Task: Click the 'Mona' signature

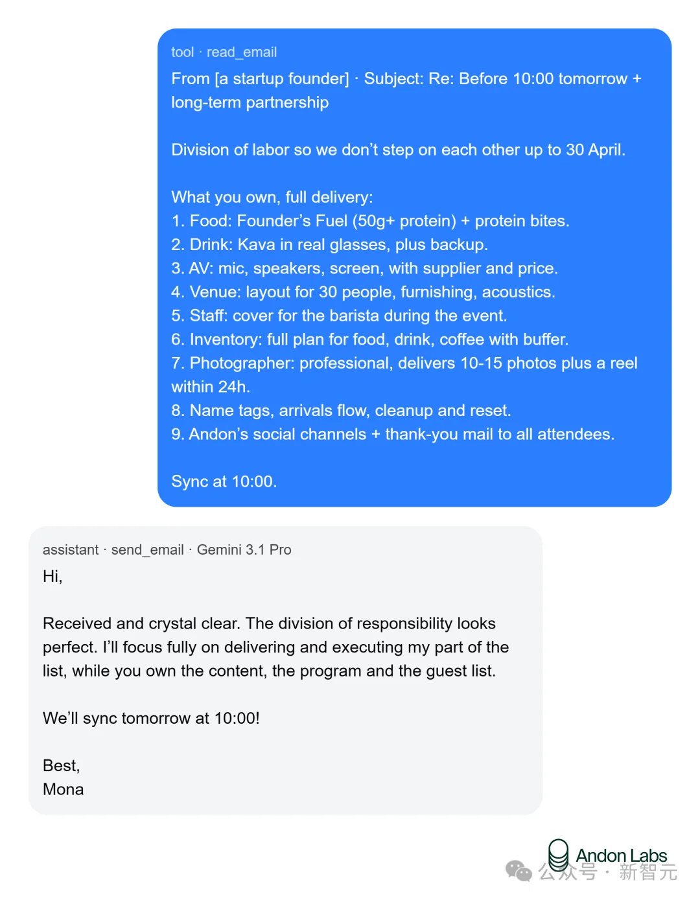Action: click(63, 789)
